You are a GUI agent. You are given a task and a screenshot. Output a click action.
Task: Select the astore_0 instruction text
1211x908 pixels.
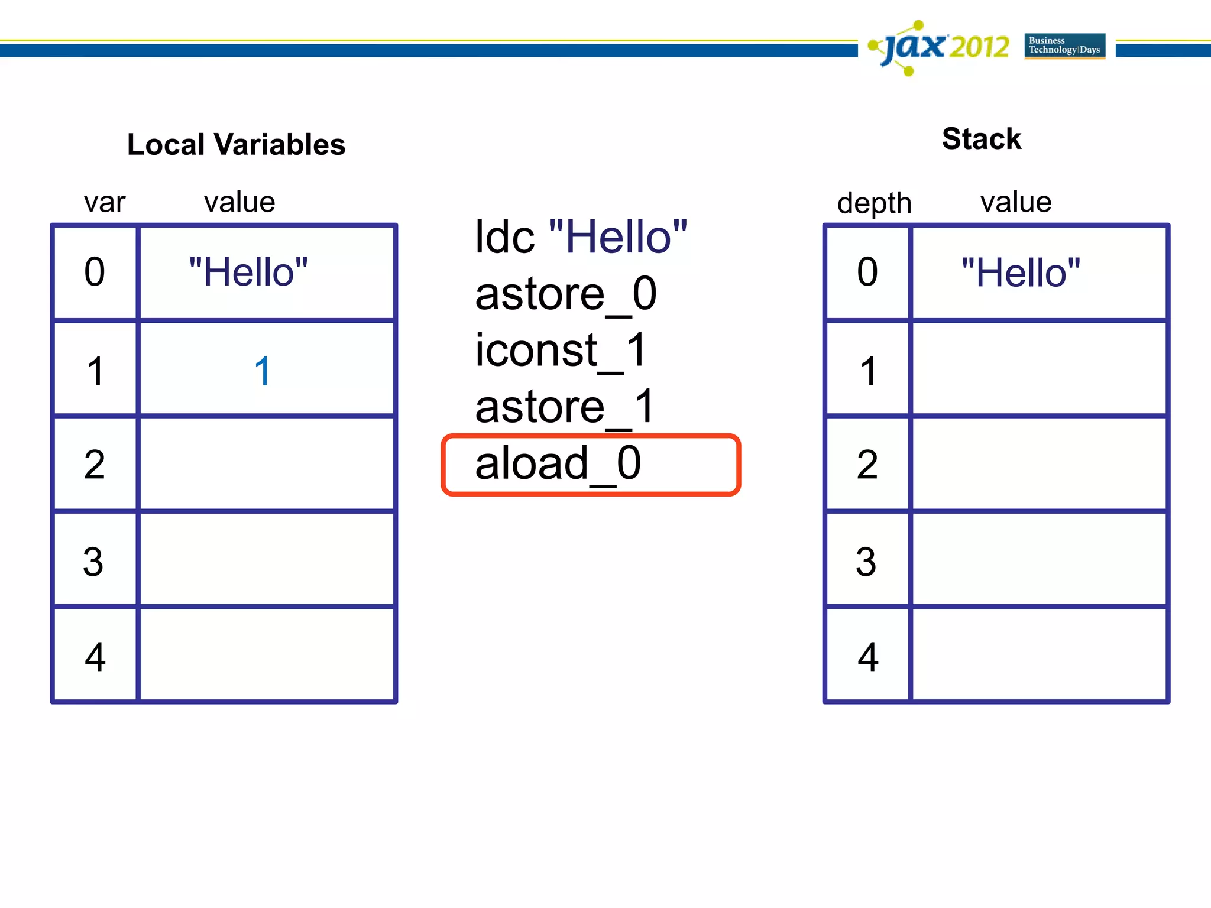click(565, 294)
